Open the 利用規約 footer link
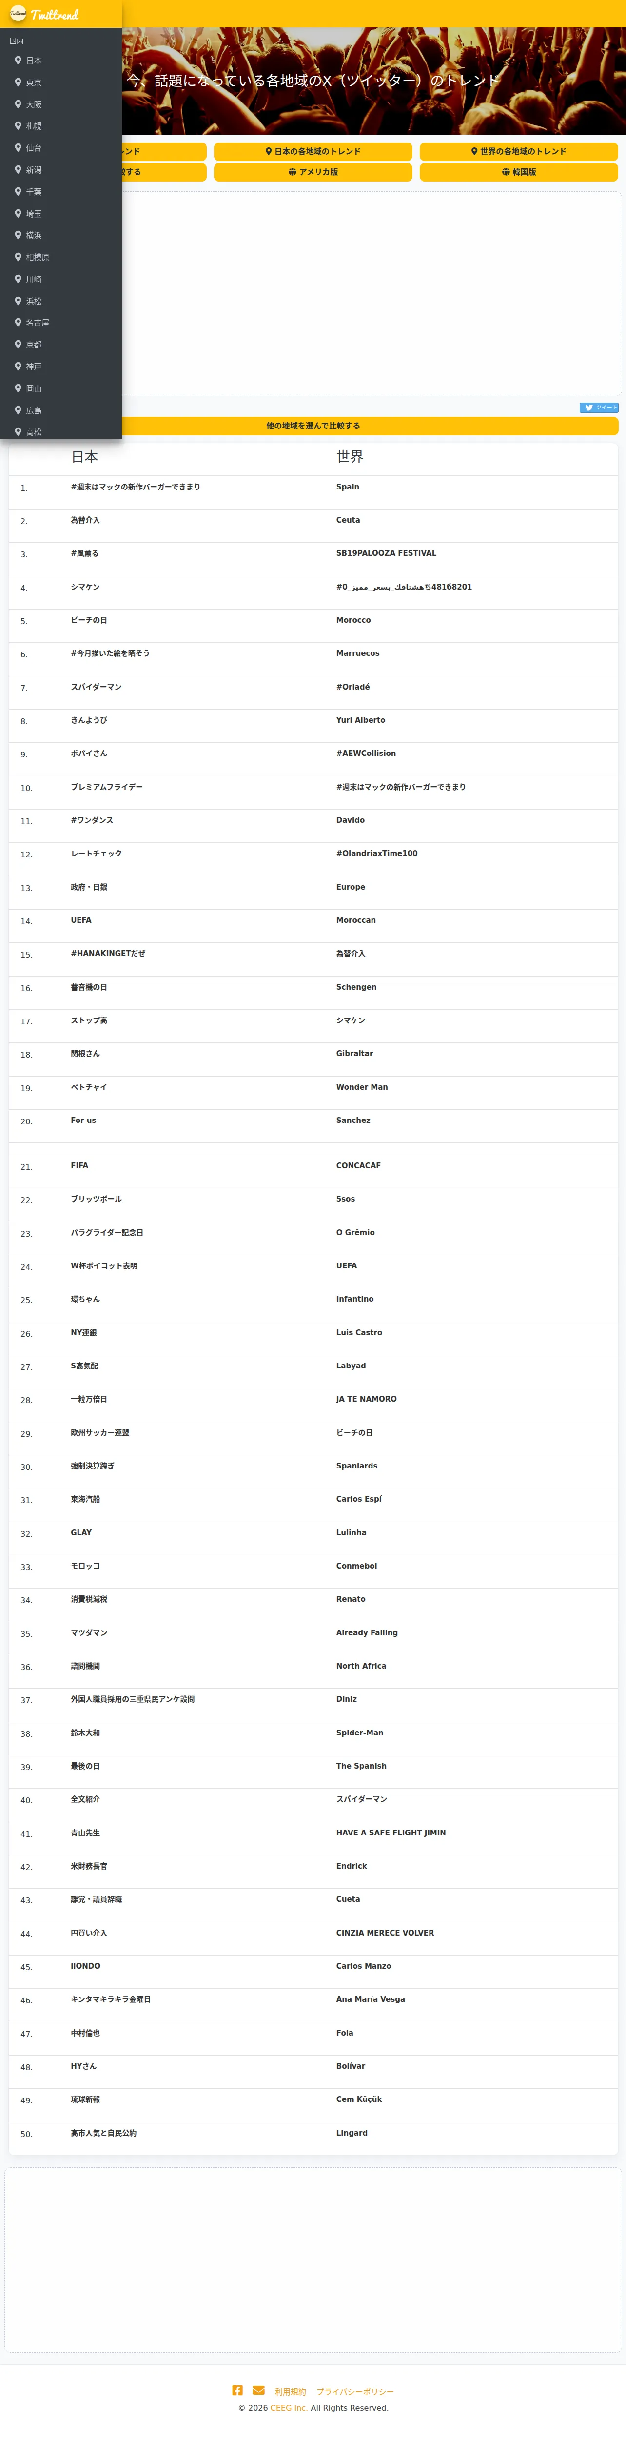 click(x=290, y=2392)
